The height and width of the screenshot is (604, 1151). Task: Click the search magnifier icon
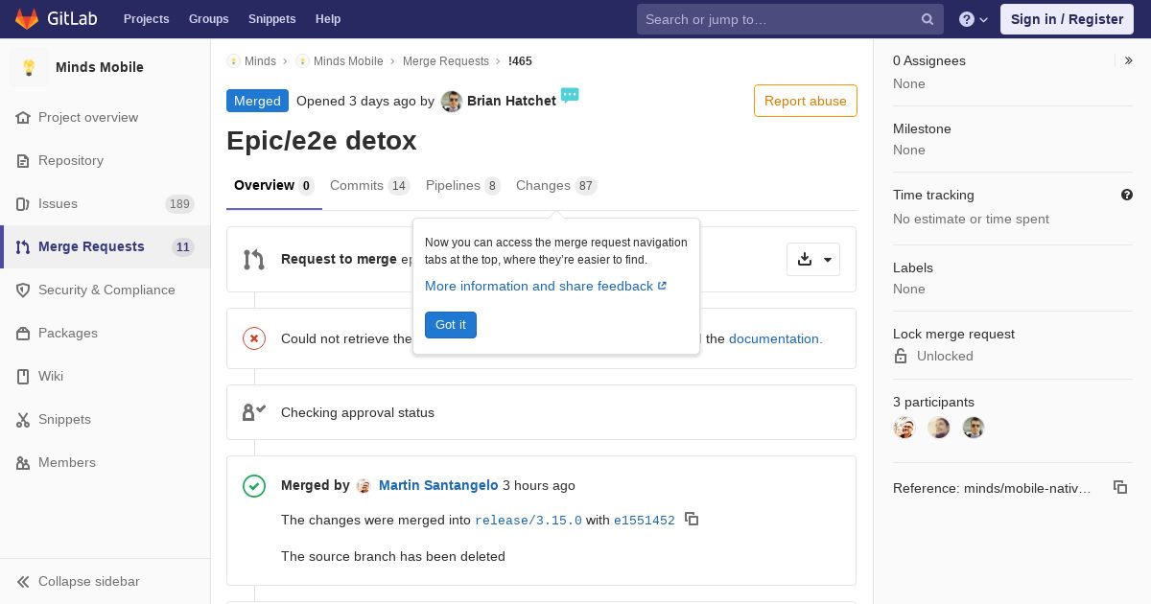928,19
